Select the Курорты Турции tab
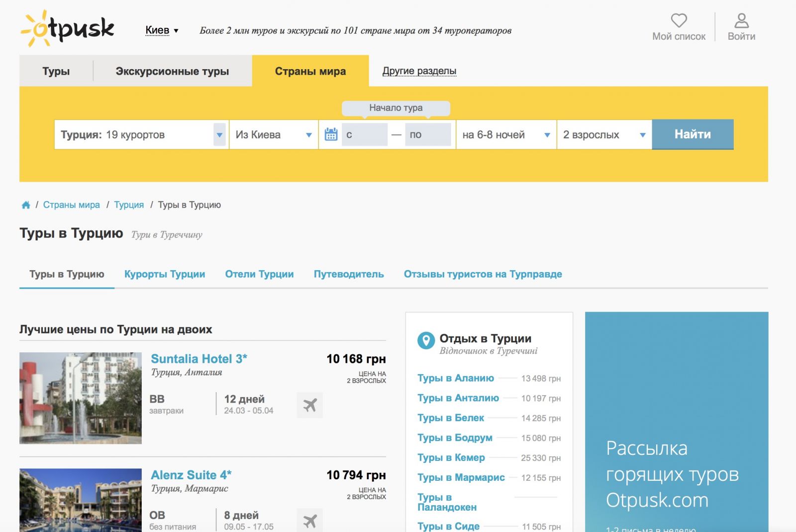The image size is (796, 532). click(x=165, y=274)
